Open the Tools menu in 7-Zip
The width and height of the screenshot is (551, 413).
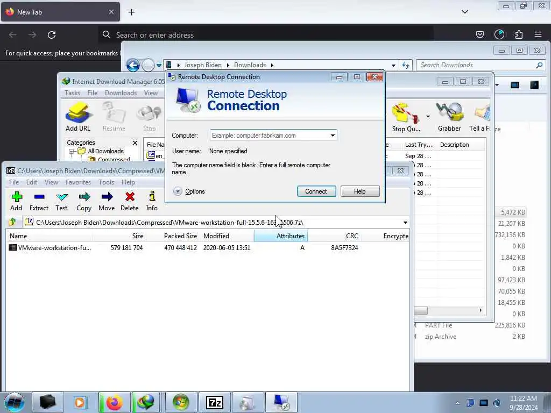pos(106,182)
